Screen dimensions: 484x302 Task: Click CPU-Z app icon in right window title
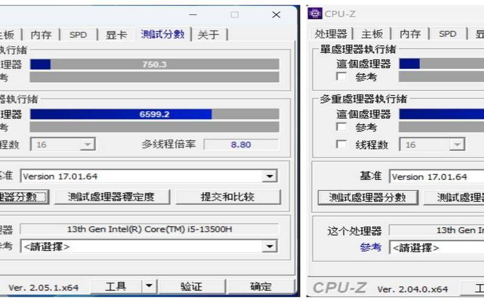315,13
